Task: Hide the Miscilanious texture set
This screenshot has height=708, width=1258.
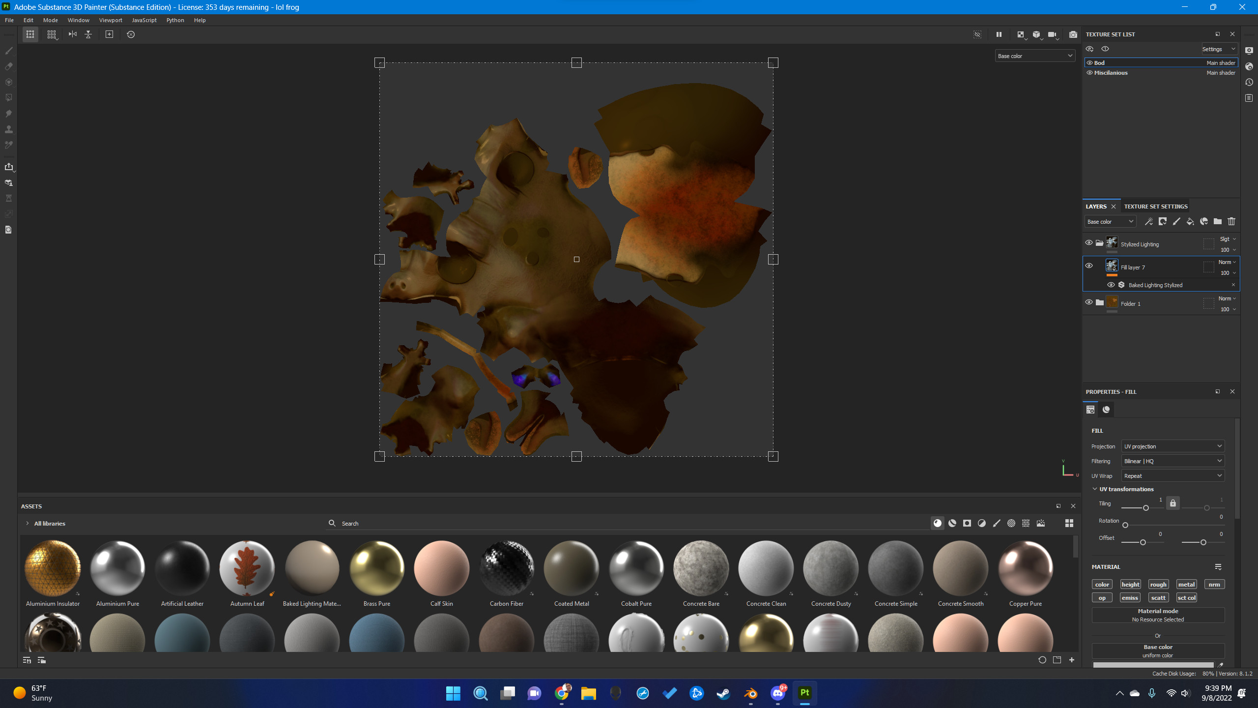Action: coord(1089,73)
